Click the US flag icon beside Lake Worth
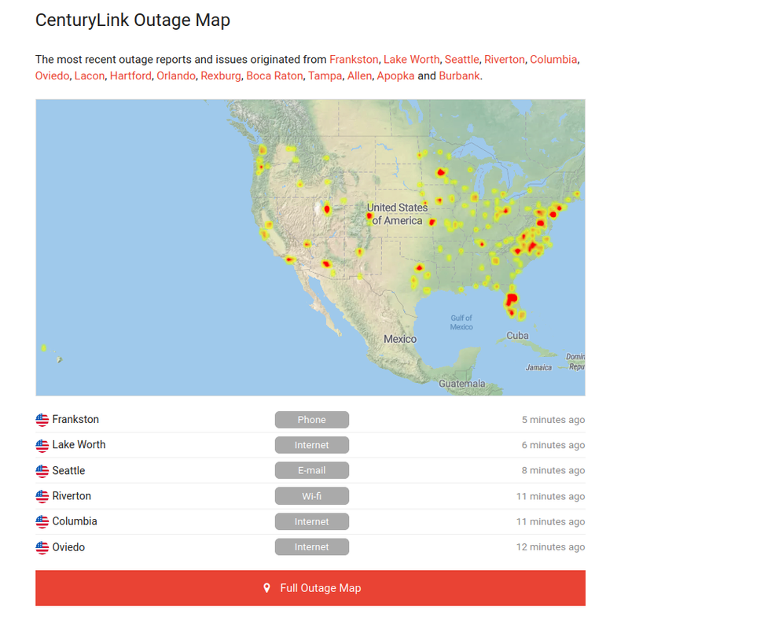Screen dimensions: 775x629 pos(42,446)
